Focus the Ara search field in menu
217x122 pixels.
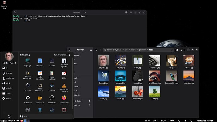pyautogui.click(x=46, y=116)
